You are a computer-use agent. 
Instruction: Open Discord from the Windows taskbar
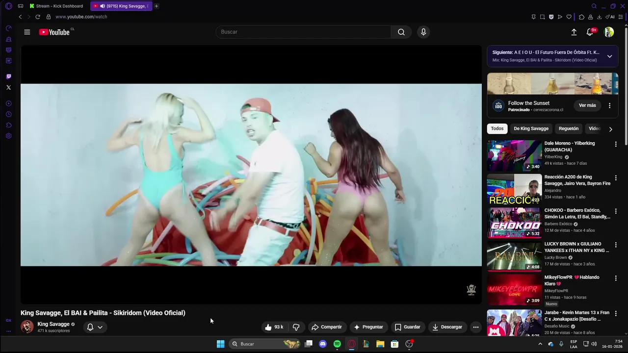pos(323,344)
